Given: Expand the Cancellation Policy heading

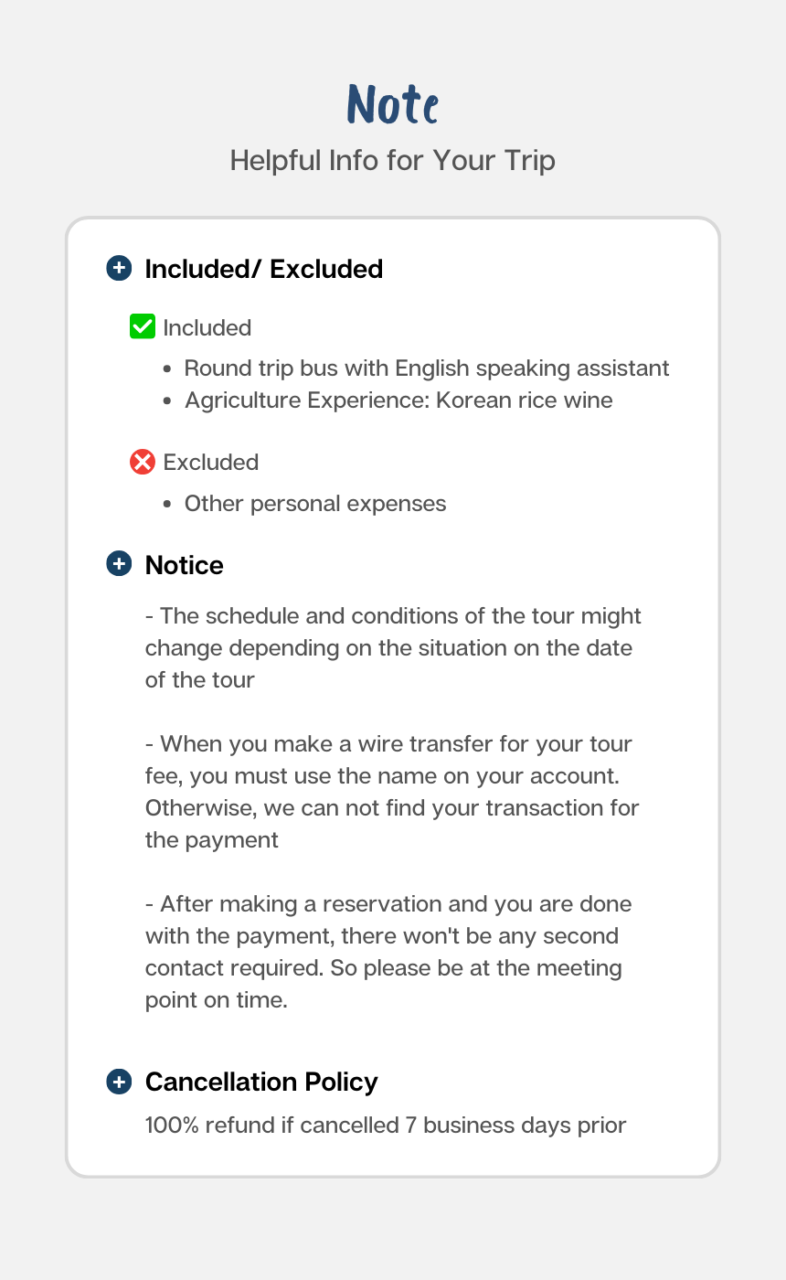Looking at the screenshot, I should (x=261, y=1082).
